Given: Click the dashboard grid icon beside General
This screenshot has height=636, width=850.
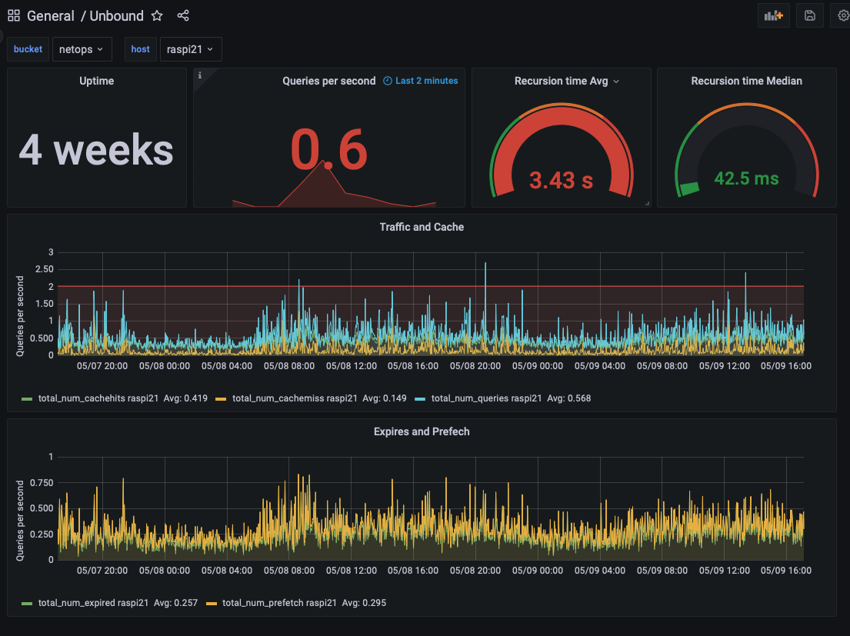Looking at the screenshot, I should [x=14, y=15].
